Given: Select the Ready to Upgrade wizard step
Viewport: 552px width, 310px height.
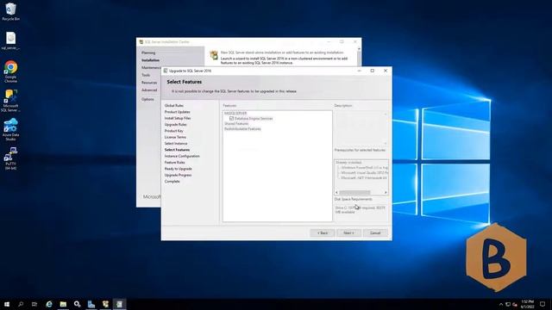Looking at the screenshot, I should [x=179, y=169].
